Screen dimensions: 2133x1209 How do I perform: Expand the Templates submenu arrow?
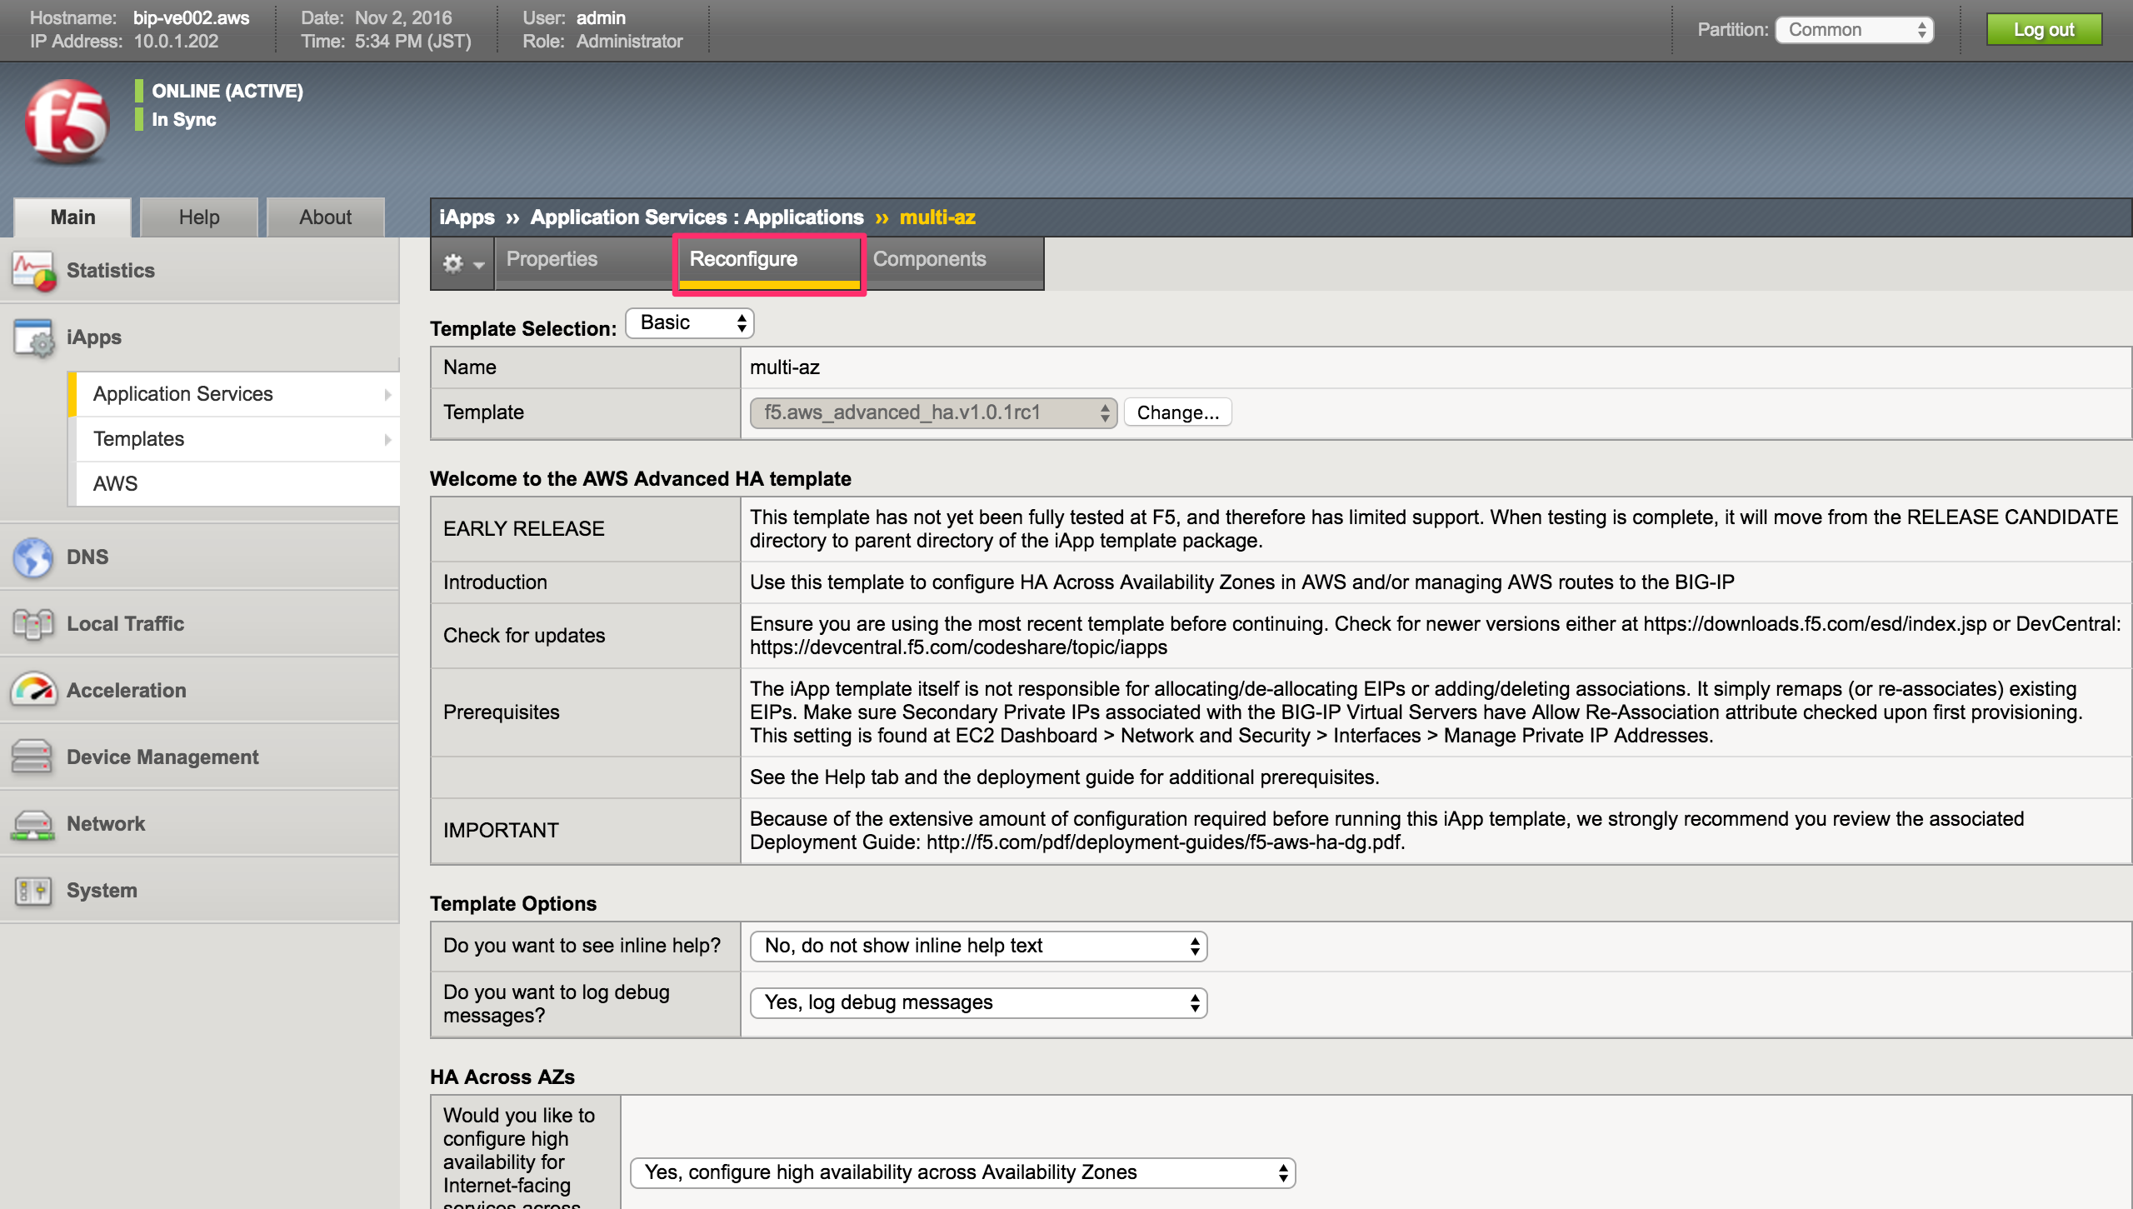click(387, 439)
